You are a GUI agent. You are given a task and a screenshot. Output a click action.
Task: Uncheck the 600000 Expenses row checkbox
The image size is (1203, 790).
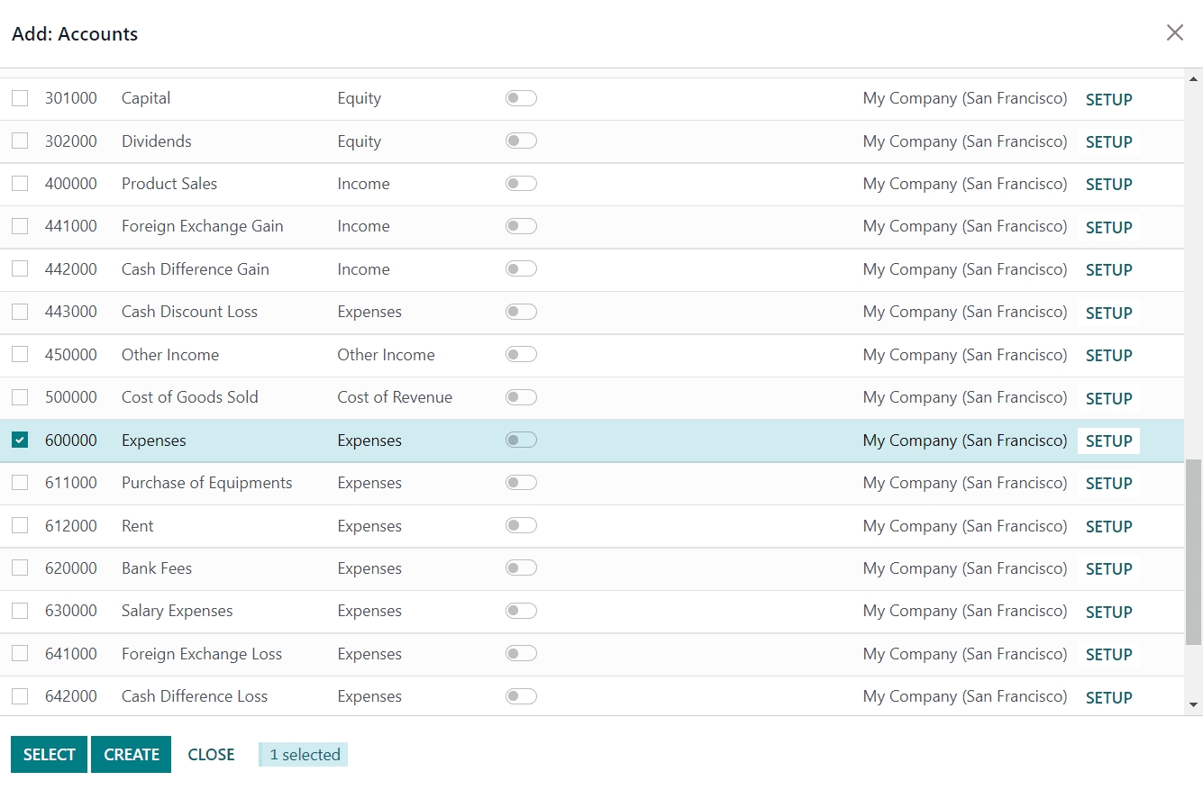pyautogui.click(x=20, y=440)
